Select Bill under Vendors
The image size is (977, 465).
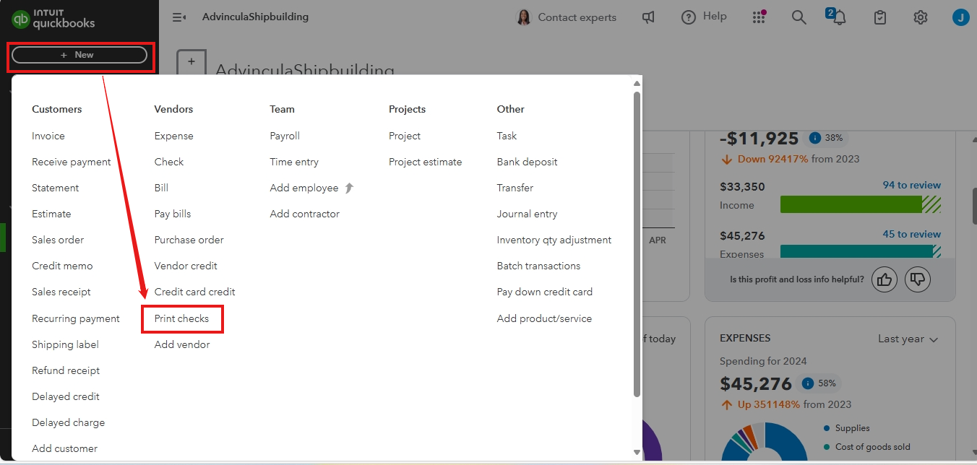click(161, 188)
